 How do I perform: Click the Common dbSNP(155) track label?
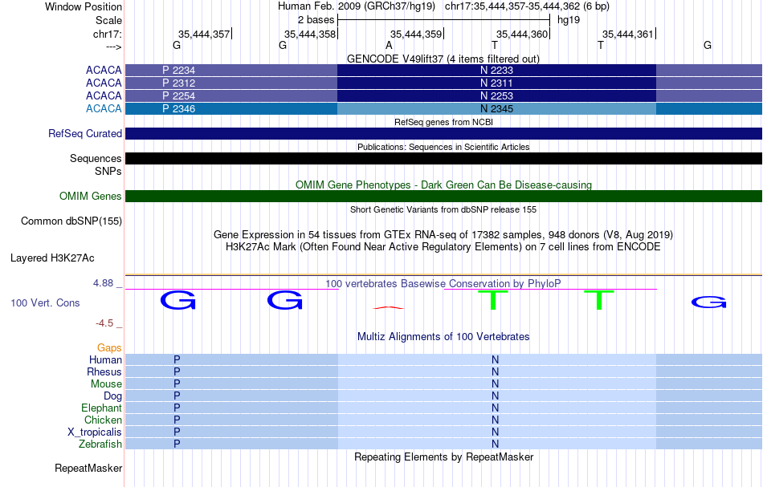point(71,221)
